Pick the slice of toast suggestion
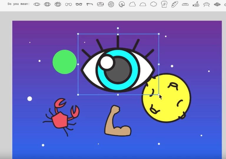 pos(164,4)
